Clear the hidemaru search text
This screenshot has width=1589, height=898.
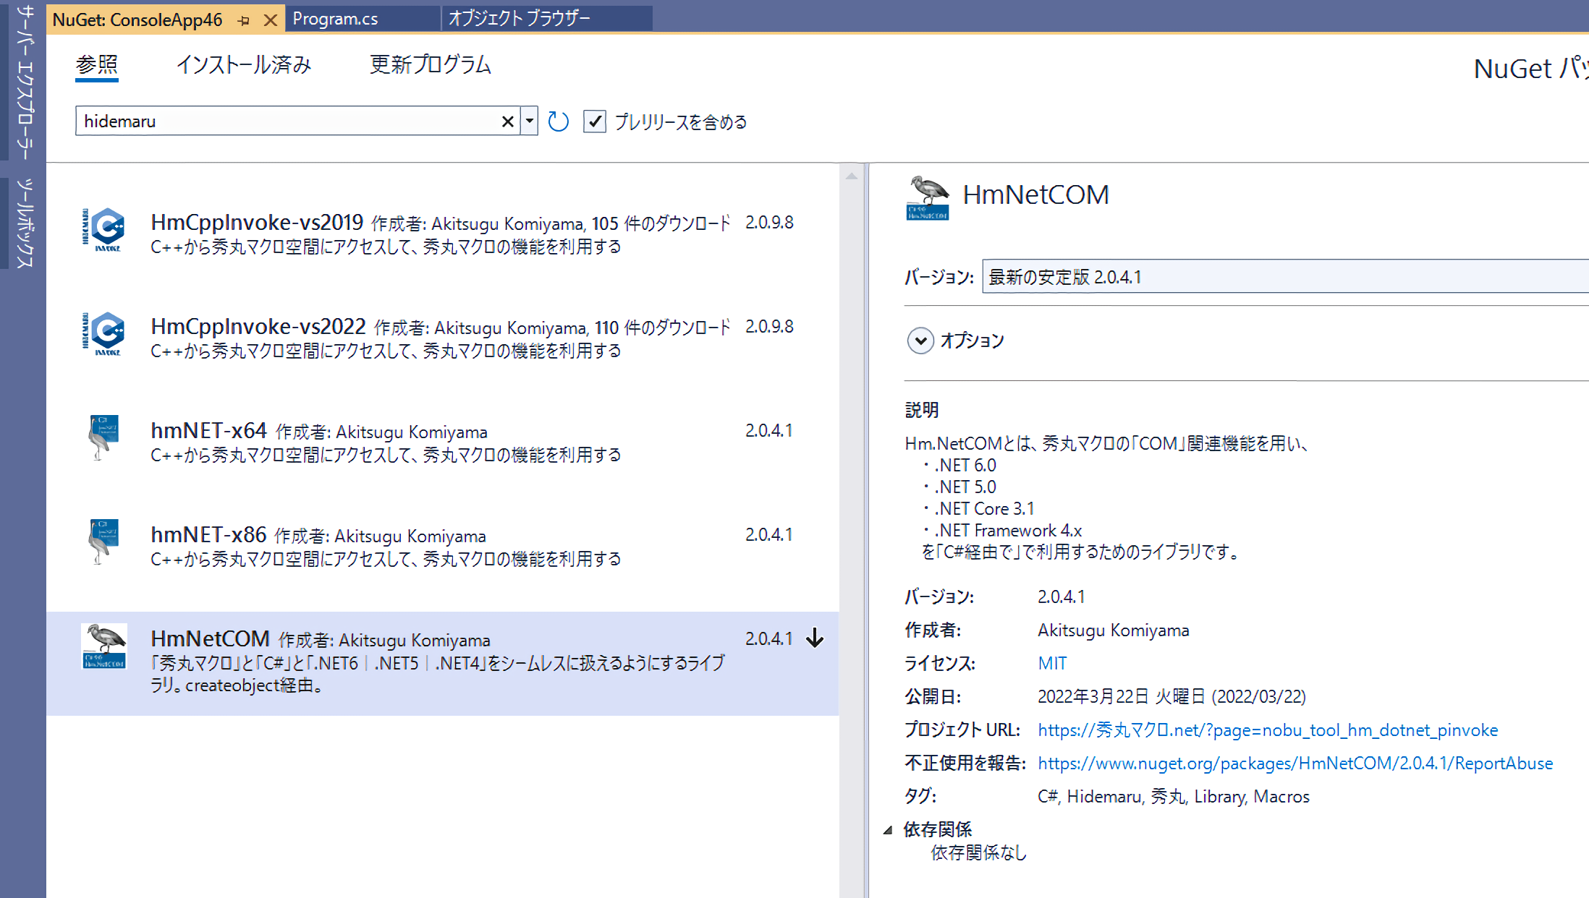pyautogui.click(x=507, y=121)
